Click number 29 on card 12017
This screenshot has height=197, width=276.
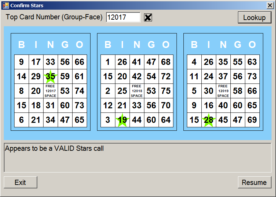[36, 77]
